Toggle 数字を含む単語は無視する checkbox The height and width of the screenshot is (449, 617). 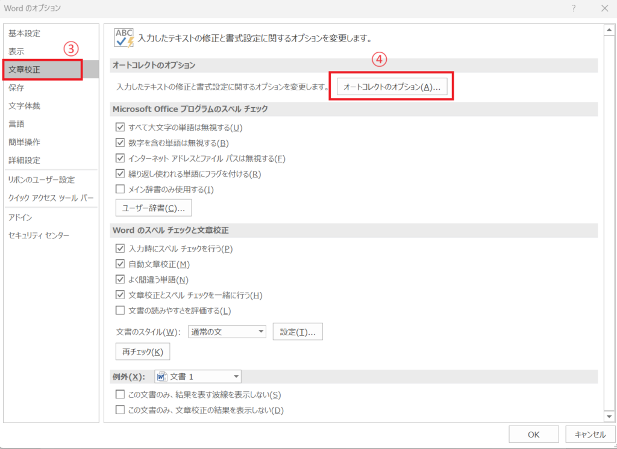[120, 143]
